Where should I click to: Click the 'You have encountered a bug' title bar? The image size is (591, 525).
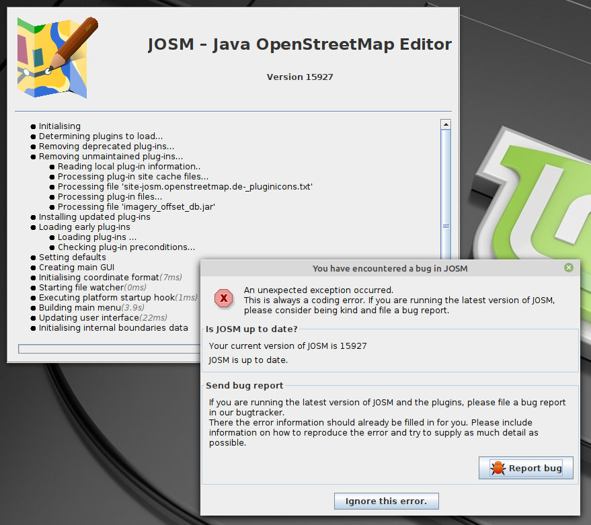[390, 268]
